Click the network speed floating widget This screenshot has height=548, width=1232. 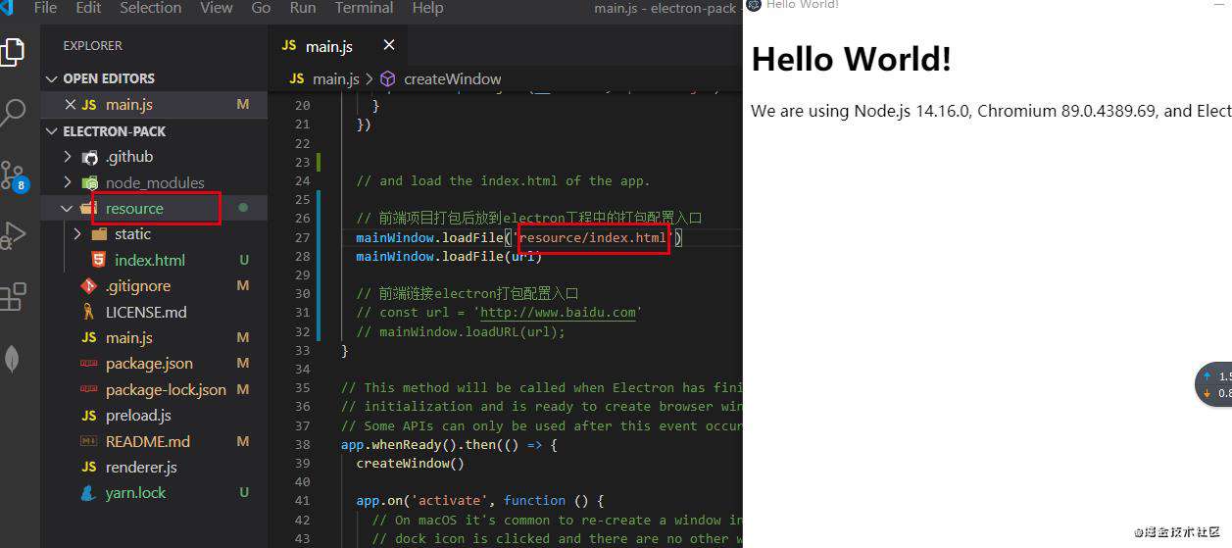tap(1213, 384)
